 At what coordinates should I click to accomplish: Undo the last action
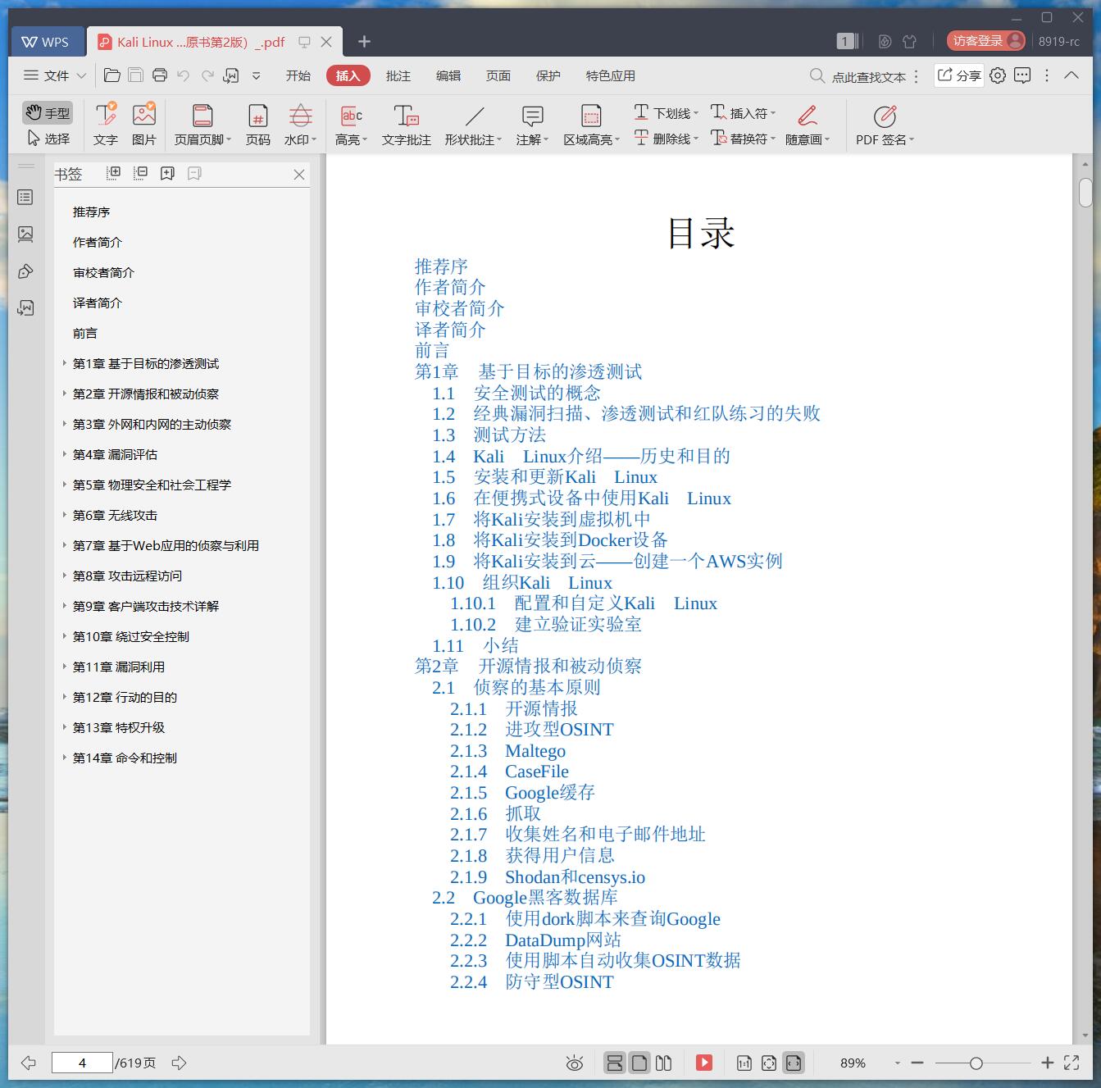click(184, 75)
